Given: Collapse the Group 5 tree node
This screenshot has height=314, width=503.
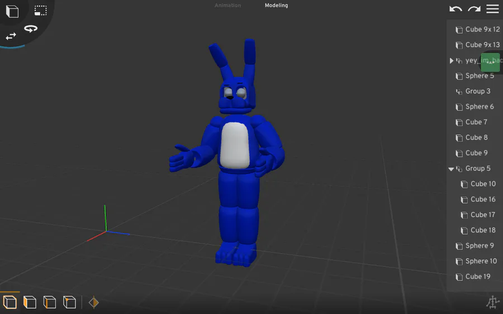Looking at the screenshot, I should [x=451, y=168].
